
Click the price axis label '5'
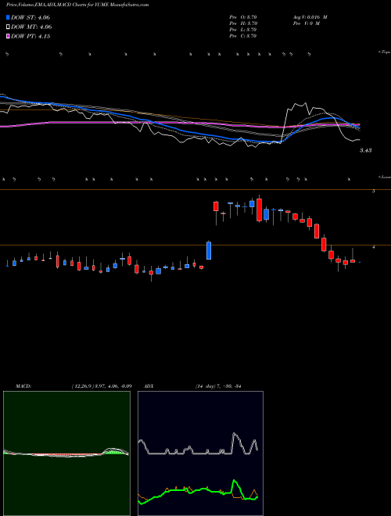tap(373, 191)
